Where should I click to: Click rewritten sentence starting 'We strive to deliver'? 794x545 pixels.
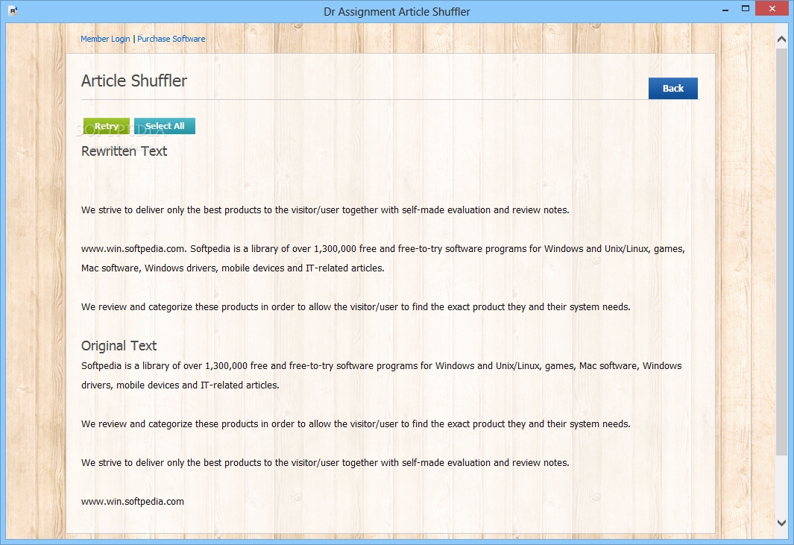pyautogui.click(x=325, y=210)
